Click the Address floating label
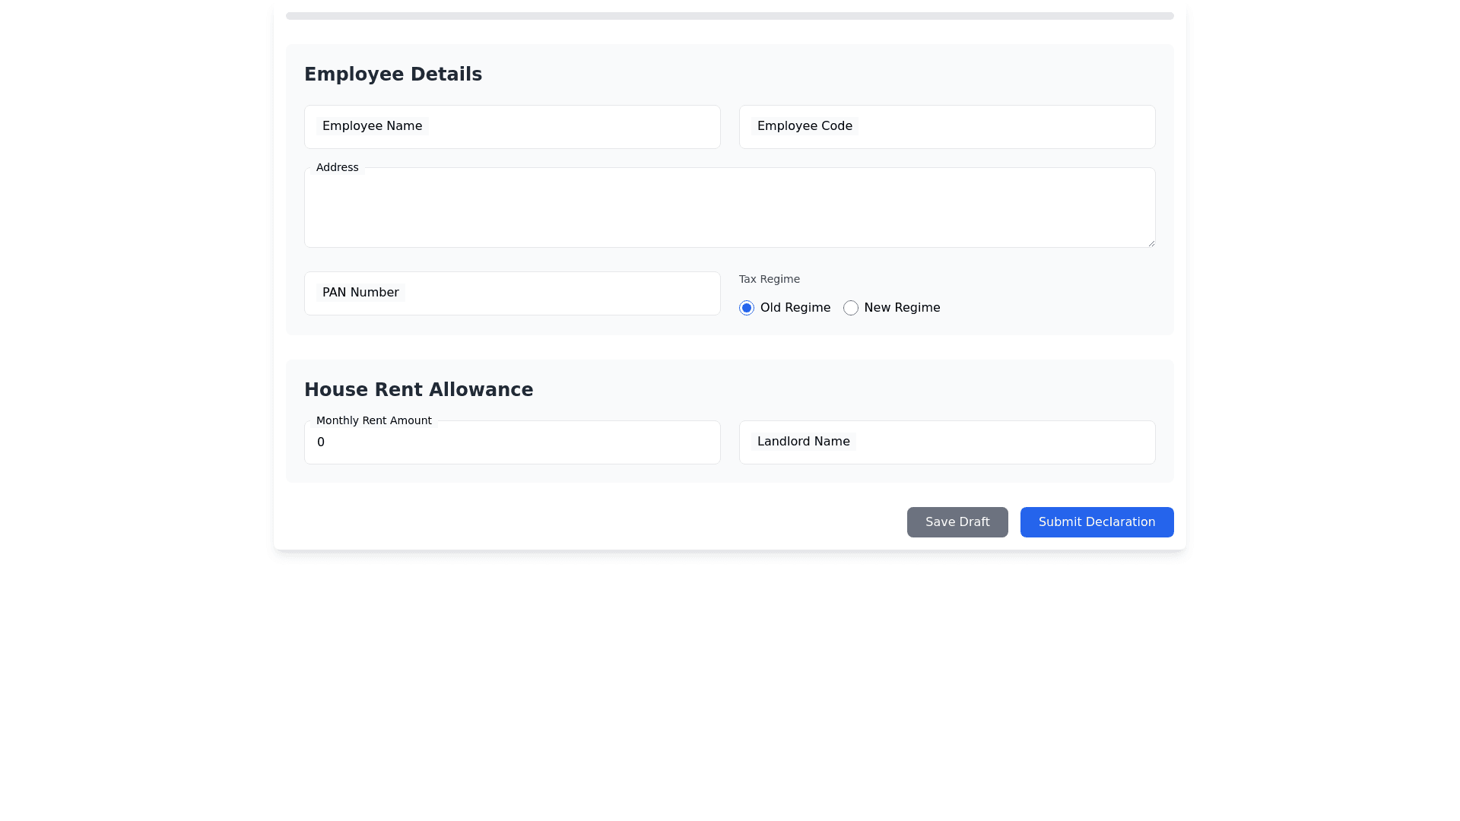 [x=337, y=167]
